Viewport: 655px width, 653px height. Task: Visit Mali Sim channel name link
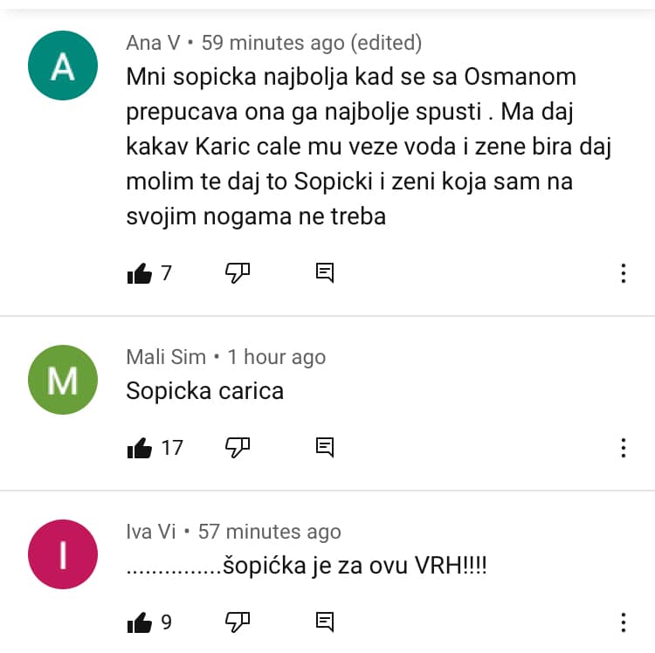(166, 357)
